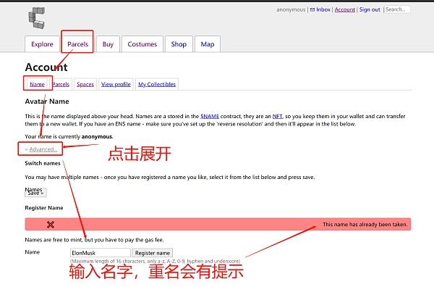
Task: Click the 'Maximum length of 16 characters' hint
Action: [155, 261]
